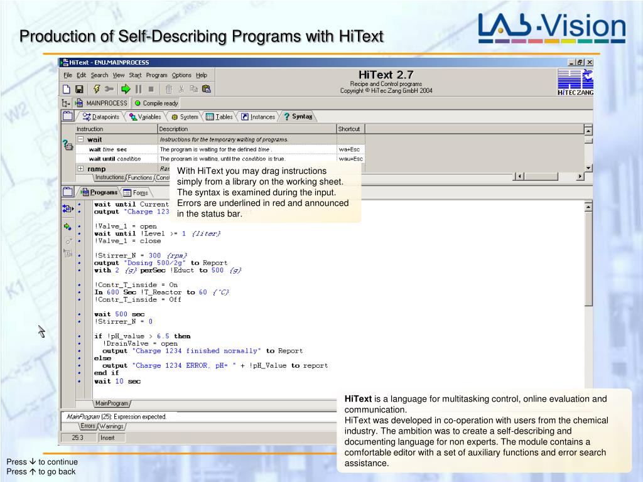Switch to the System tab

pyautogui.click(x=185, y=117)
